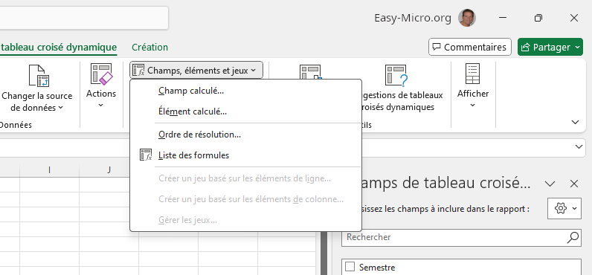Close the PivotTable fields pane
The height and width of the screenshot is (275, 592).
coord(574,184)
